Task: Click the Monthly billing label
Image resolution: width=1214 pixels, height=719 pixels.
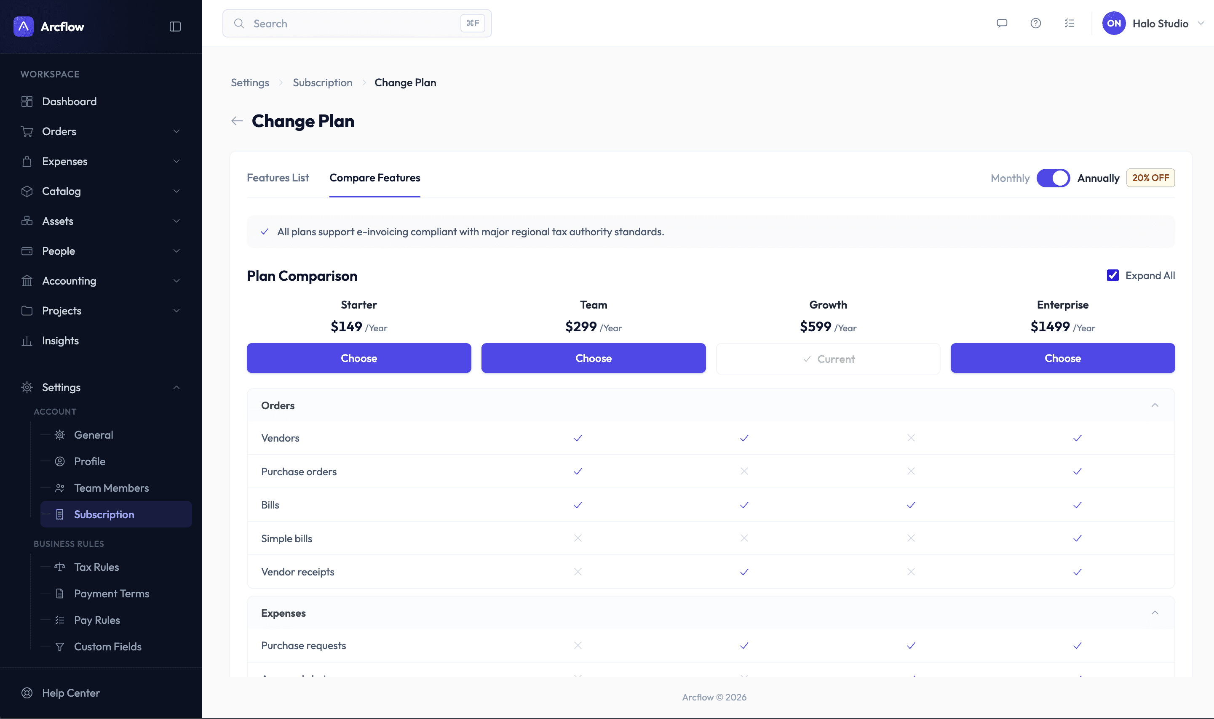Action: (x=1010, y=178)
